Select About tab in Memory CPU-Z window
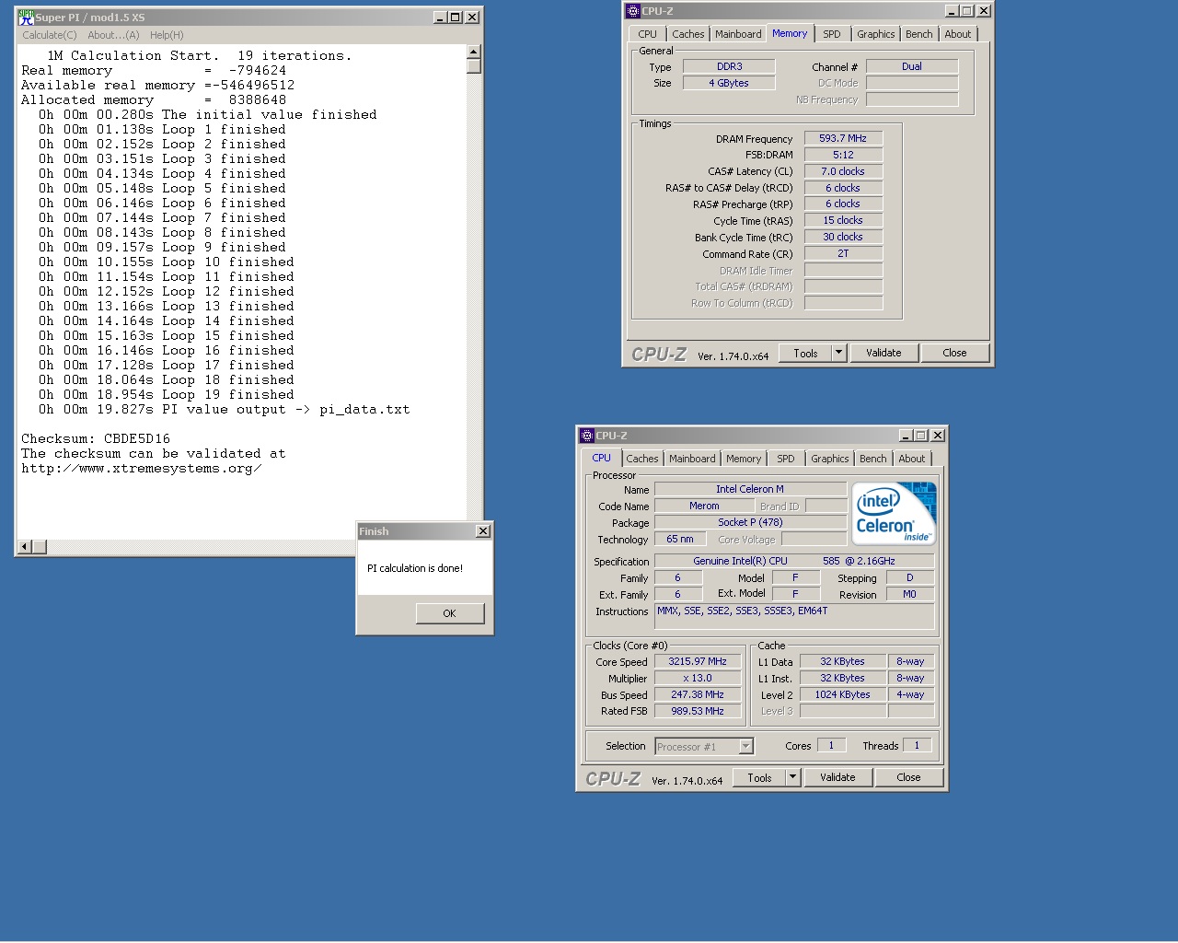Viewport: 1178px width, 943px height. pos(958,34)
